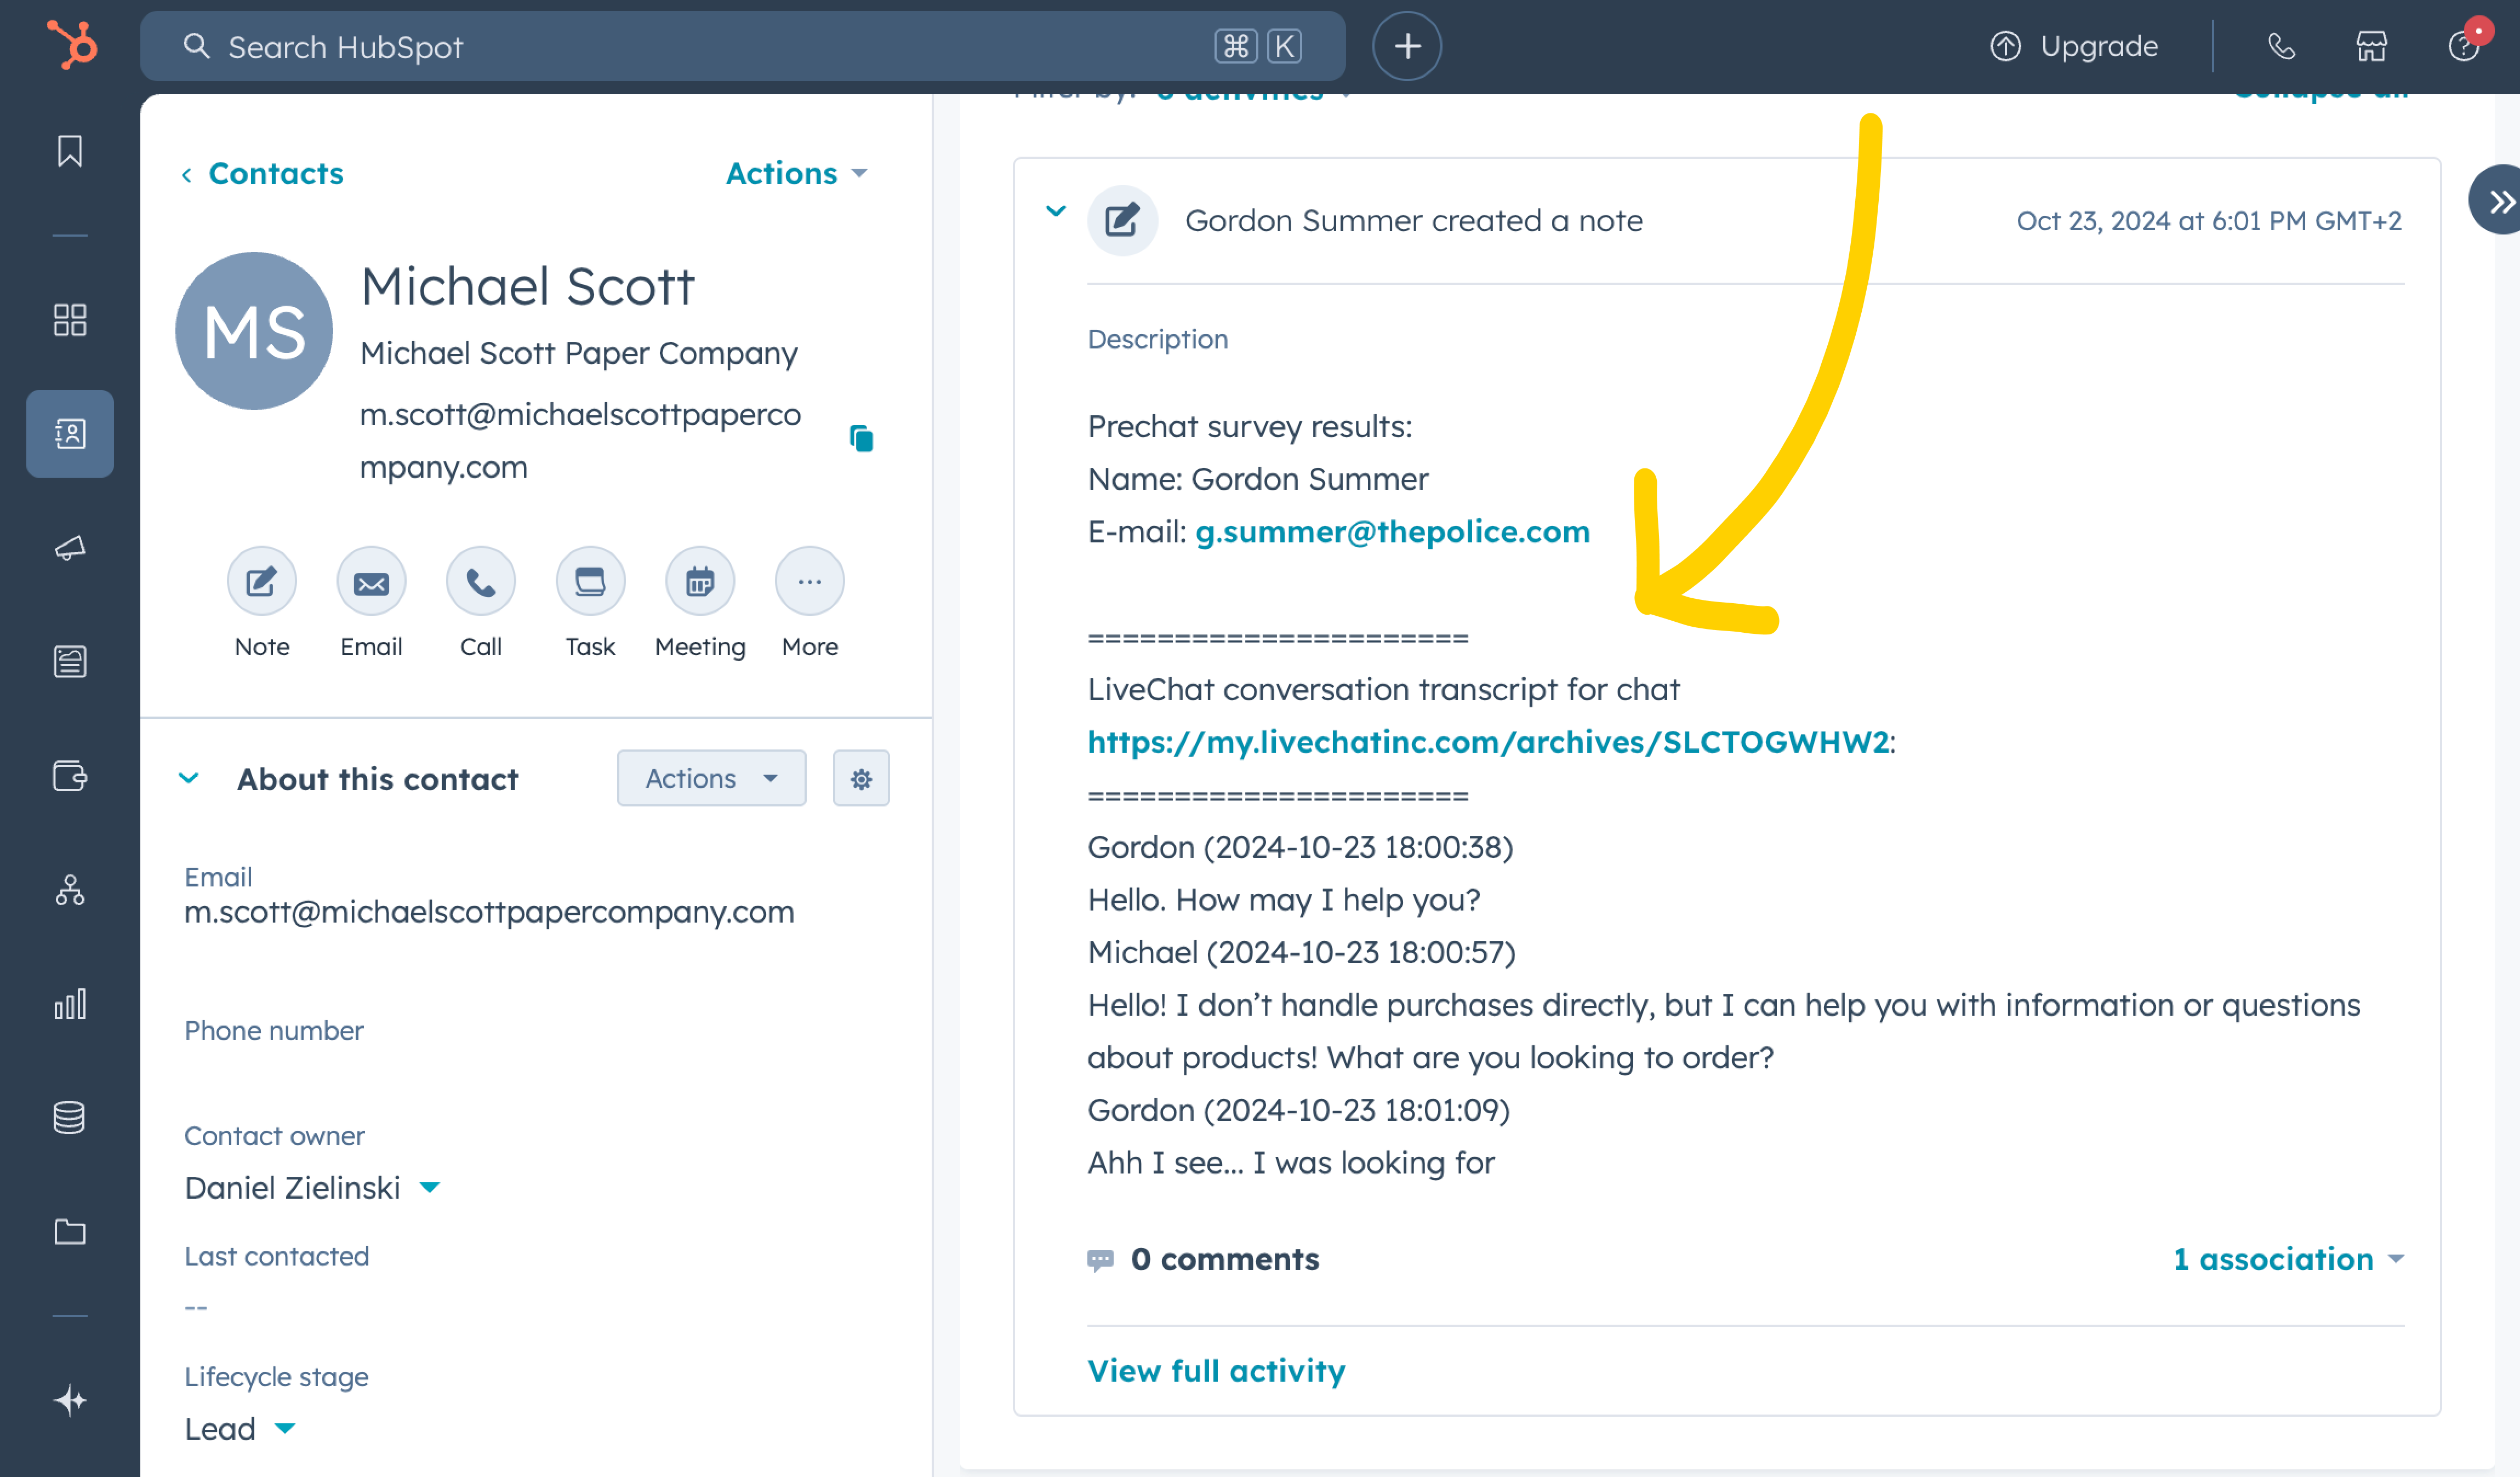
Task: Open the Reporting bar chart icon
Action: coord(70,1003)
